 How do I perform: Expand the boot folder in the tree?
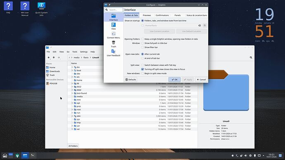pyautogui.click(x=72, y=71)
